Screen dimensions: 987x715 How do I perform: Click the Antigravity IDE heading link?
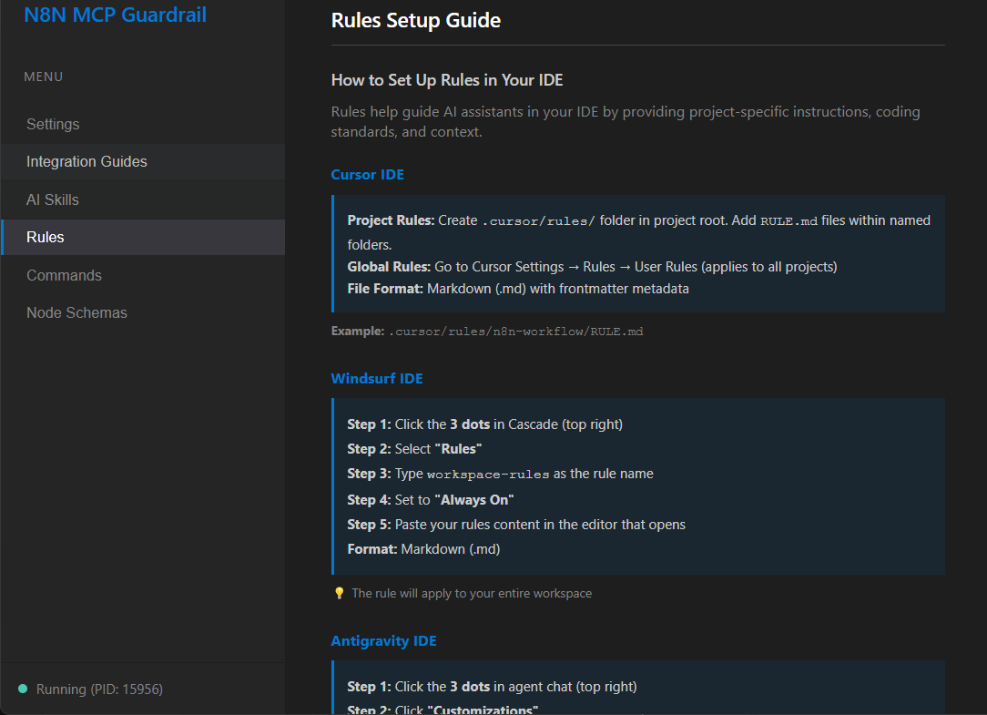(x=383, y=640)
